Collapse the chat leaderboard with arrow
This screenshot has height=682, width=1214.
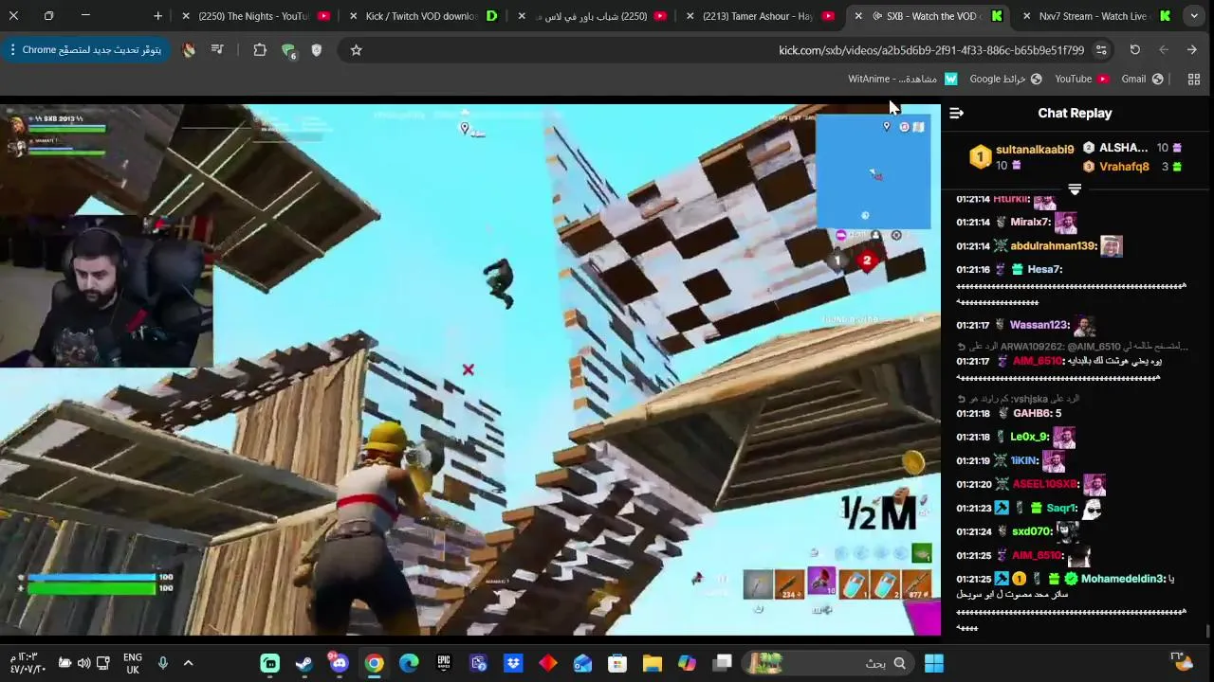1075,189
